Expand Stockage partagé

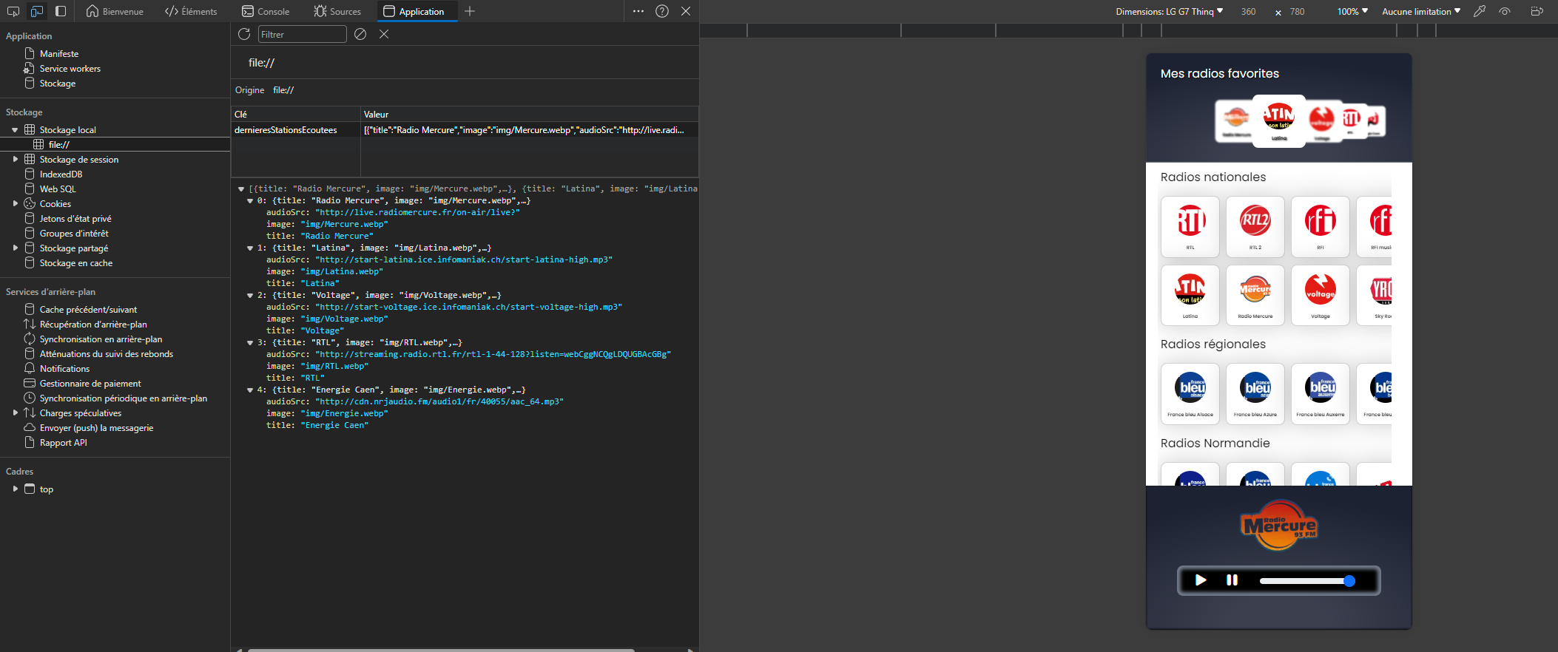point(15,248)
